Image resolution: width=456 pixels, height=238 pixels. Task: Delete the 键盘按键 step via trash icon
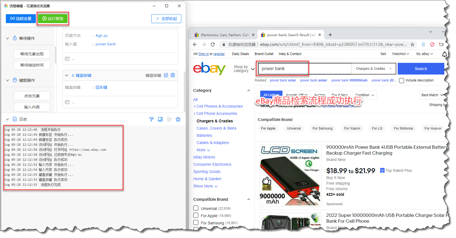tap(173, 75)
